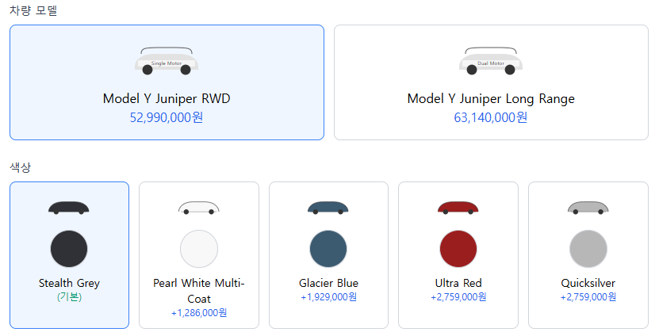Click the Stealth Grey name label
This screenshot has height=336, width=659.
pos(69,283)
